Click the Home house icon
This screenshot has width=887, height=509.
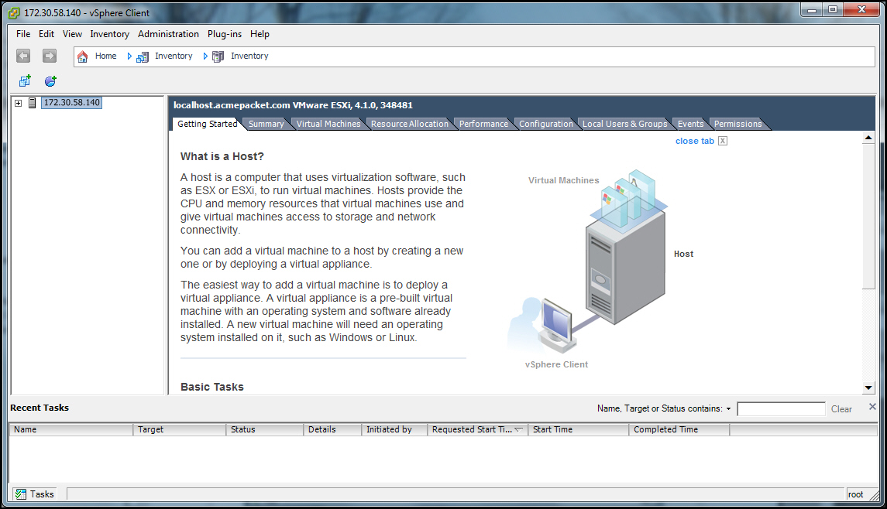(83, 56)
